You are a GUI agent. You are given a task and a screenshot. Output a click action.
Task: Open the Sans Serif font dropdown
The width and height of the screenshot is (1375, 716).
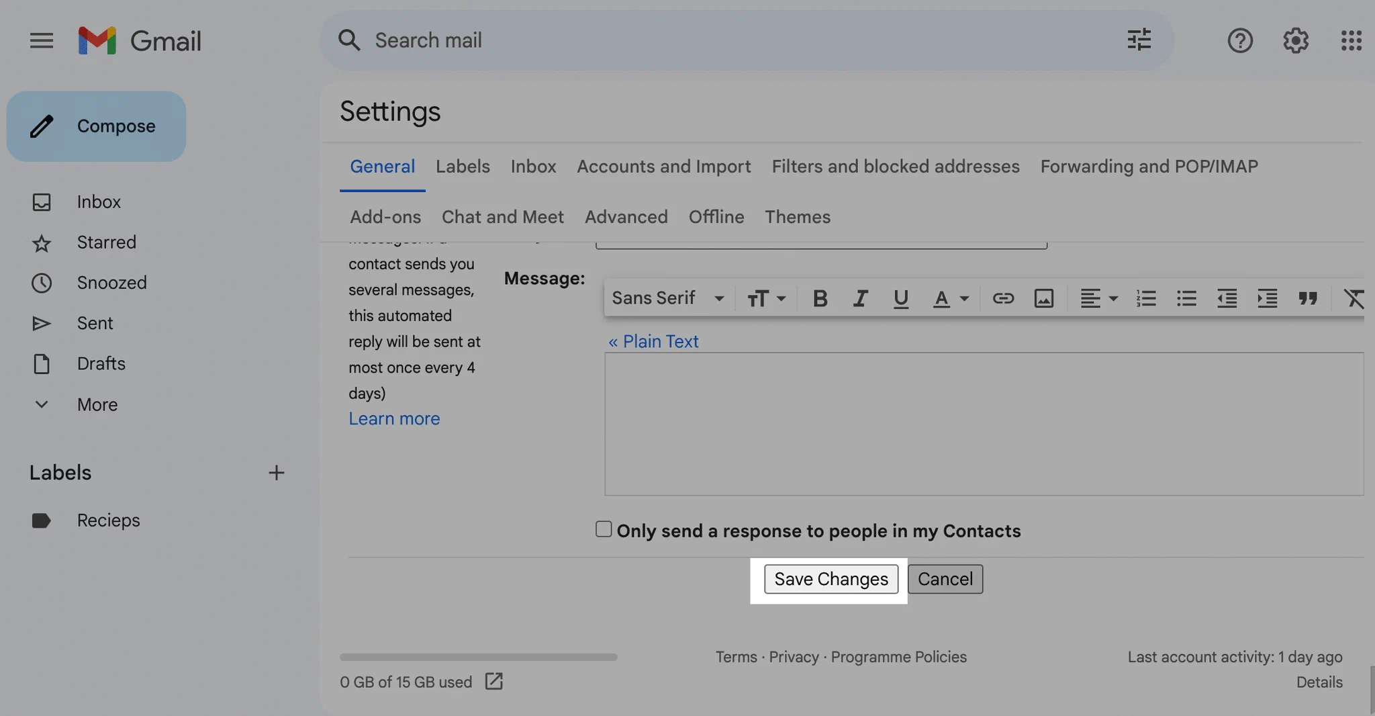[668, 298]
